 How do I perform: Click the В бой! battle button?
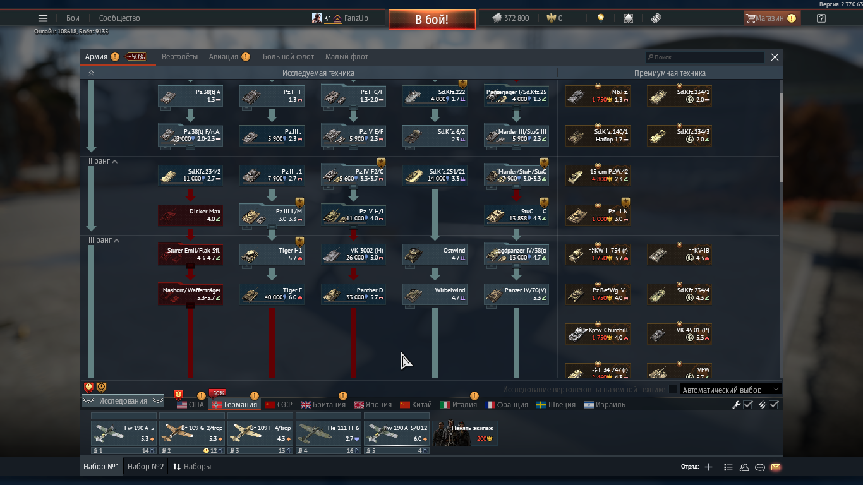click(x=431, y=20)
